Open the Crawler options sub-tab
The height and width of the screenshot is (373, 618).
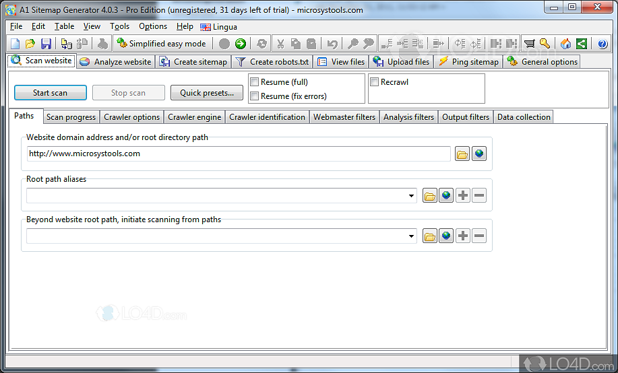pos(131,117)
